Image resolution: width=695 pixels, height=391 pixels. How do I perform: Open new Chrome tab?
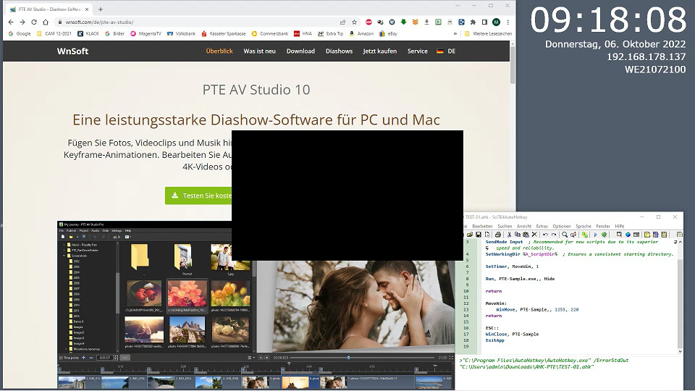(x=101, y=9)
